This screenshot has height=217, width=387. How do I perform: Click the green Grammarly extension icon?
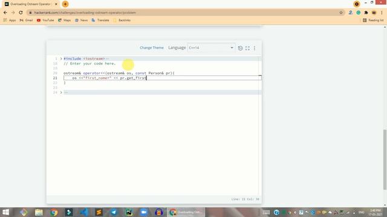[x=359, y=13]
